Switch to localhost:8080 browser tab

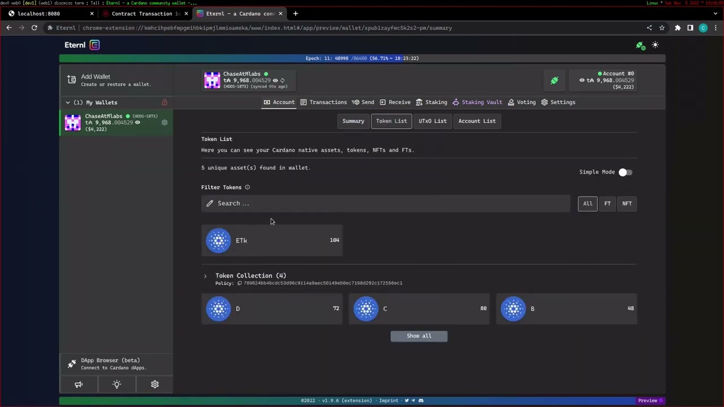[x=51, y=14]
